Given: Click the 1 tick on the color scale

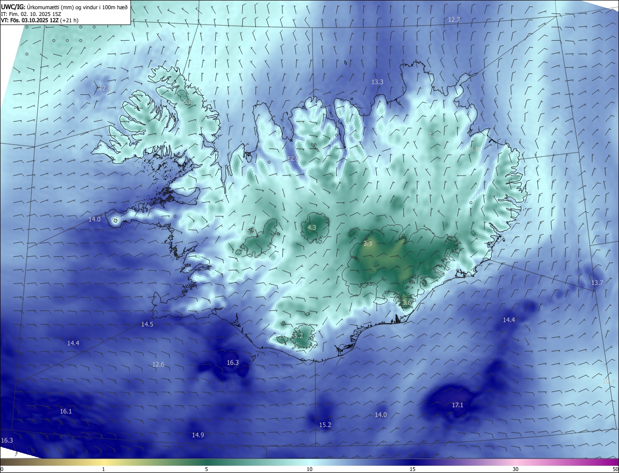Looking at the screenshot, I should [x=103, y=469].
